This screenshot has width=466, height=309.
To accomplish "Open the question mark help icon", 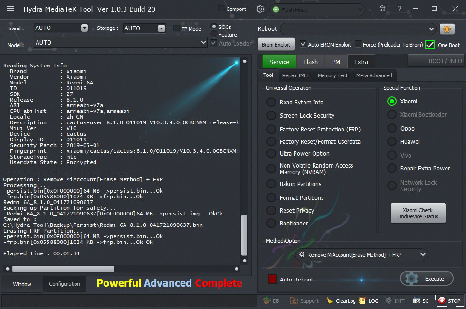I will tap(399, 9).
